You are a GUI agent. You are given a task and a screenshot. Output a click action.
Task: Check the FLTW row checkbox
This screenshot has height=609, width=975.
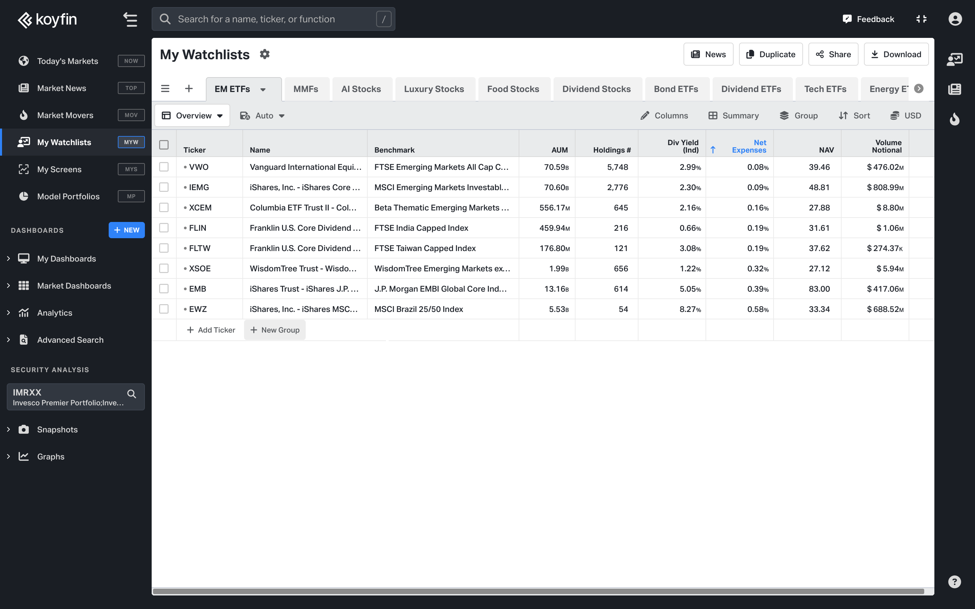pos(164,248)
